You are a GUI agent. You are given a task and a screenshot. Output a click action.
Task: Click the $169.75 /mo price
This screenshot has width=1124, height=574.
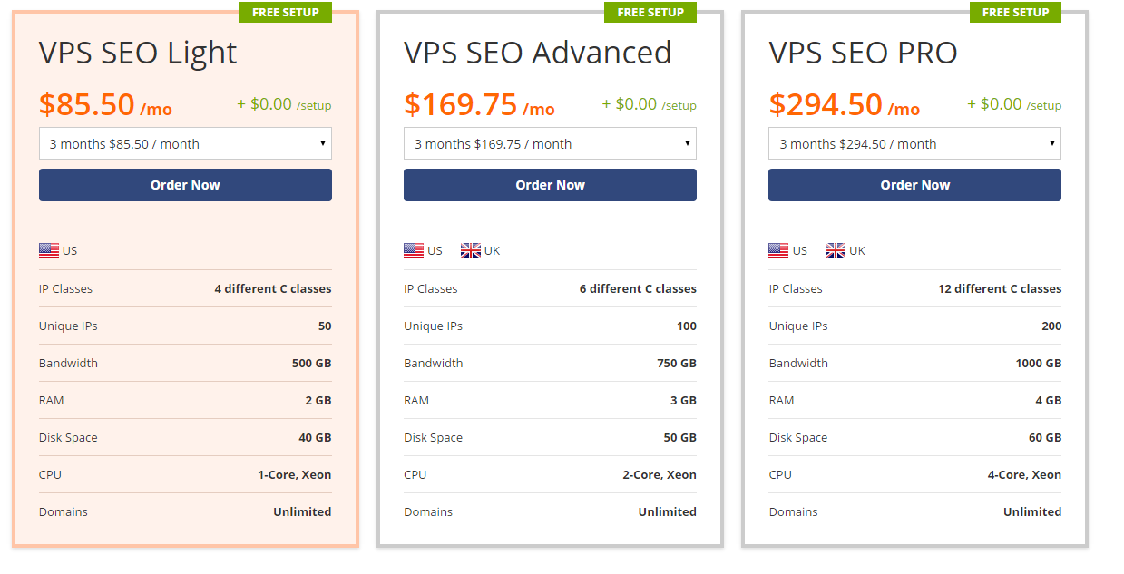pyautogui.click(x=479, y=105)
